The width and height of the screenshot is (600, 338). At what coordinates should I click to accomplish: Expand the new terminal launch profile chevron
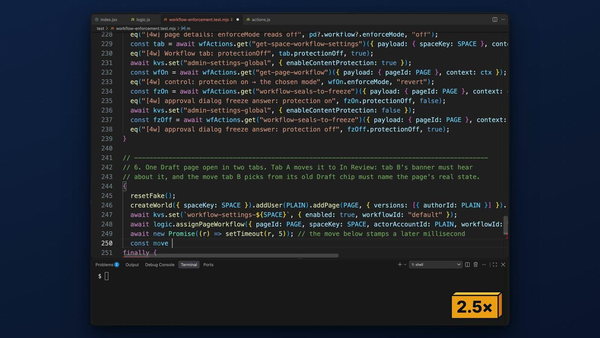pos(405,265)
